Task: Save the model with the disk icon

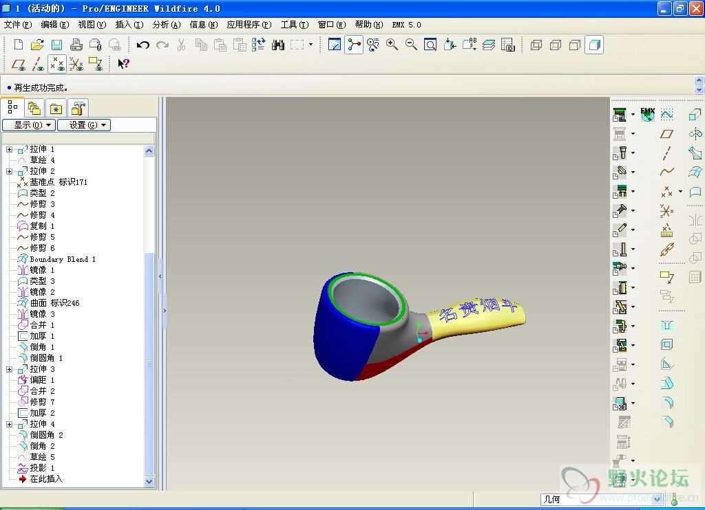Action: click(x=56, y=45)
